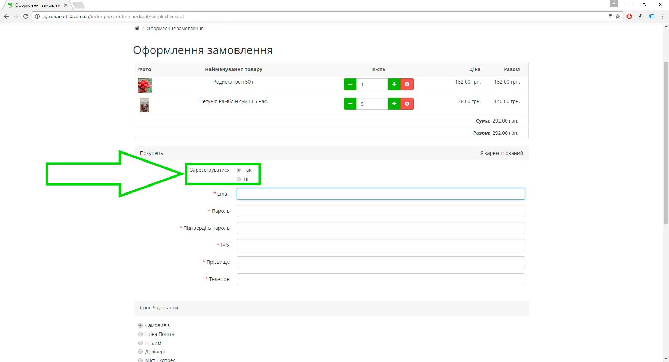Increase quantity of Петунія Рамблін

(x=394, y=104)
